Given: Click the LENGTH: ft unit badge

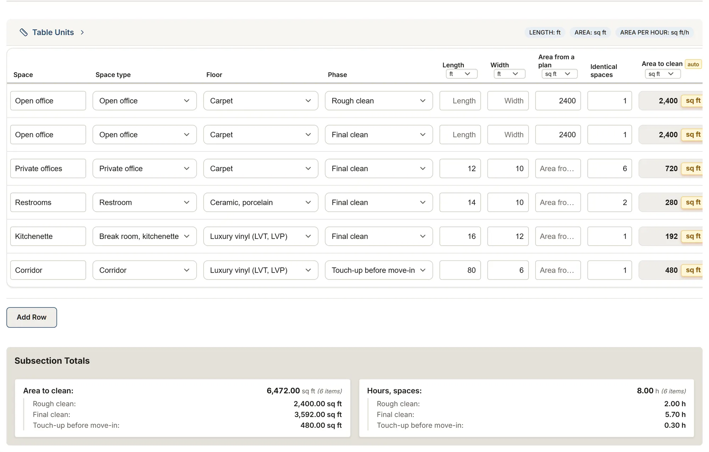Looking at the screenshot, I should click(x=545, y=32).
